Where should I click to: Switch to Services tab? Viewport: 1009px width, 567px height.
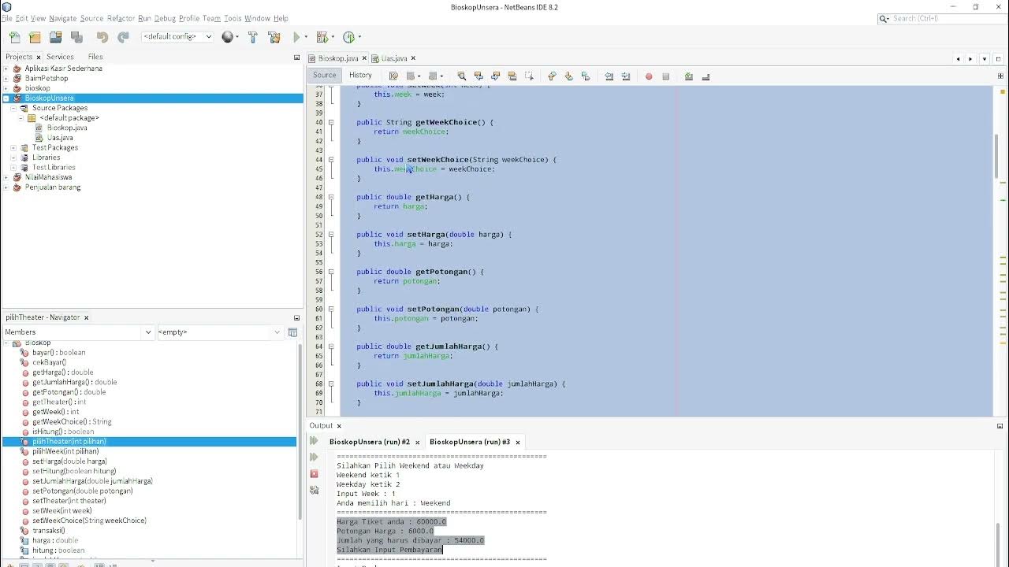(60, 57)
